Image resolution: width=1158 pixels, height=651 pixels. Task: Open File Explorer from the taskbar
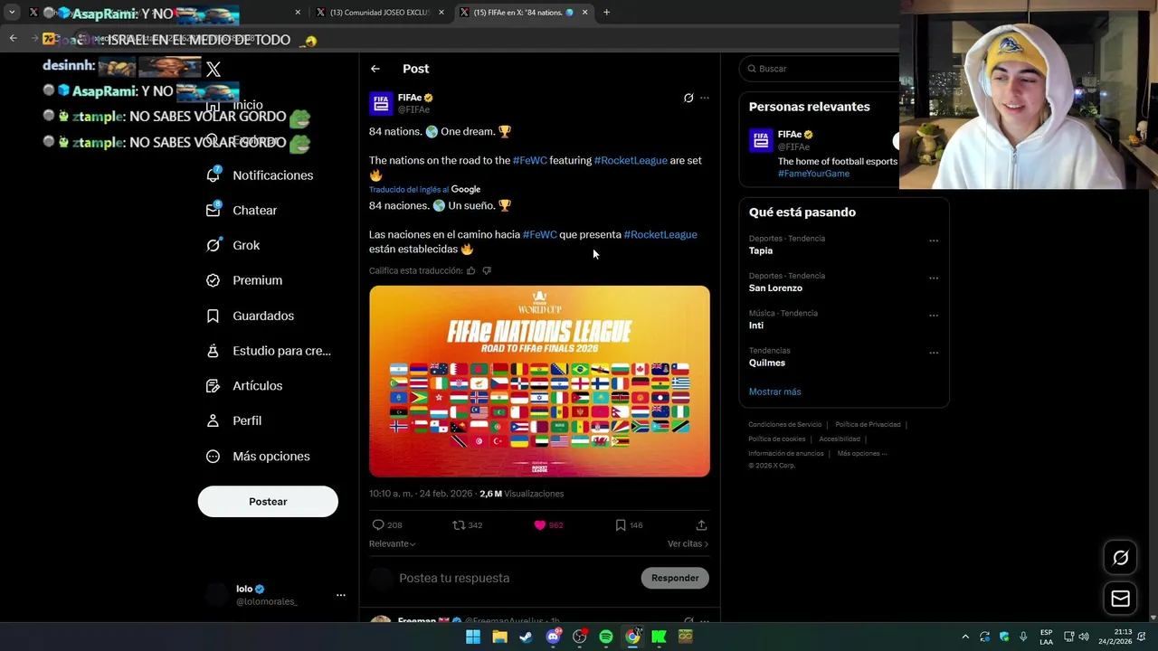(x=499, y=637)
